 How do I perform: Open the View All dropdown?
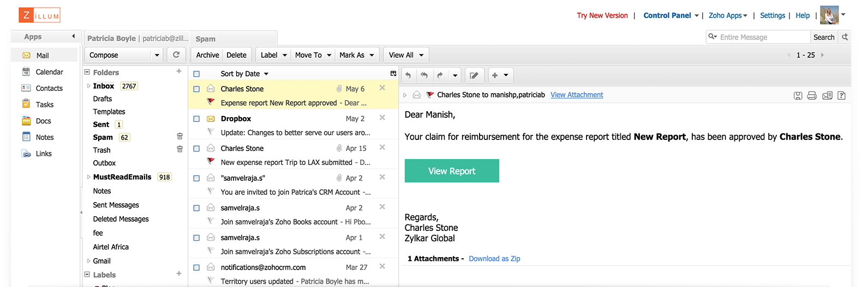tap(406, 55)
